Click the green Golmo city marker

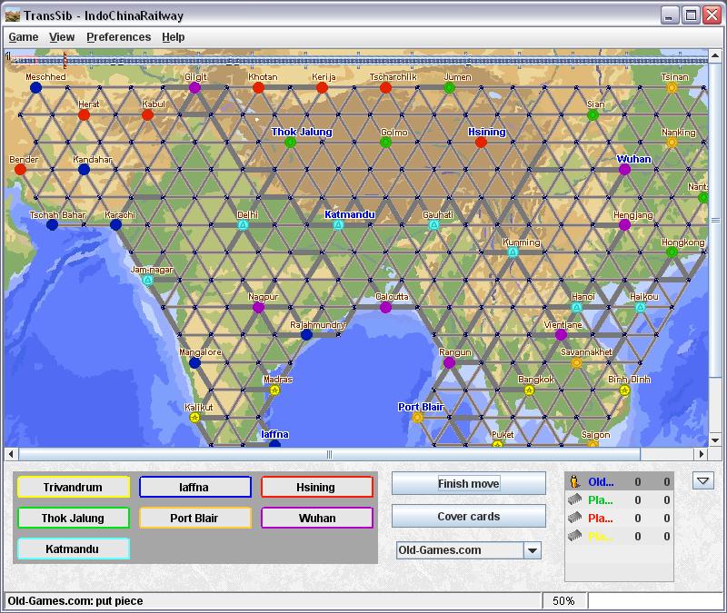pyautogui.click(x=385, y=143)
